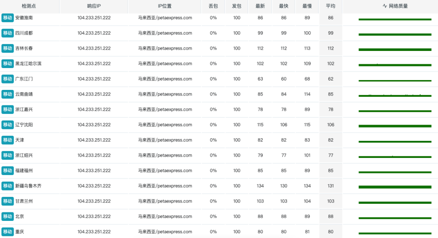
Task: Select the 移动 badge for 黑龙江哈尔滨
Action: (x=7, y=63)
